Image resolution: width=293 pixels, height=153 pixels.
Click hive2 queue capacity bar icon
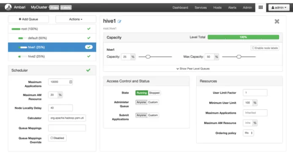coord(22,56)
